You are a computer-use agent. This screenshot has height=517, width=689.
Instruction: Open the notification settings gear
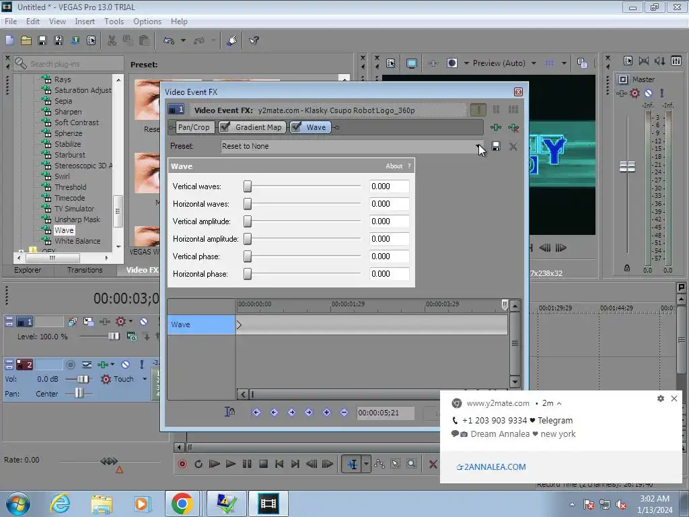point(661,399)
